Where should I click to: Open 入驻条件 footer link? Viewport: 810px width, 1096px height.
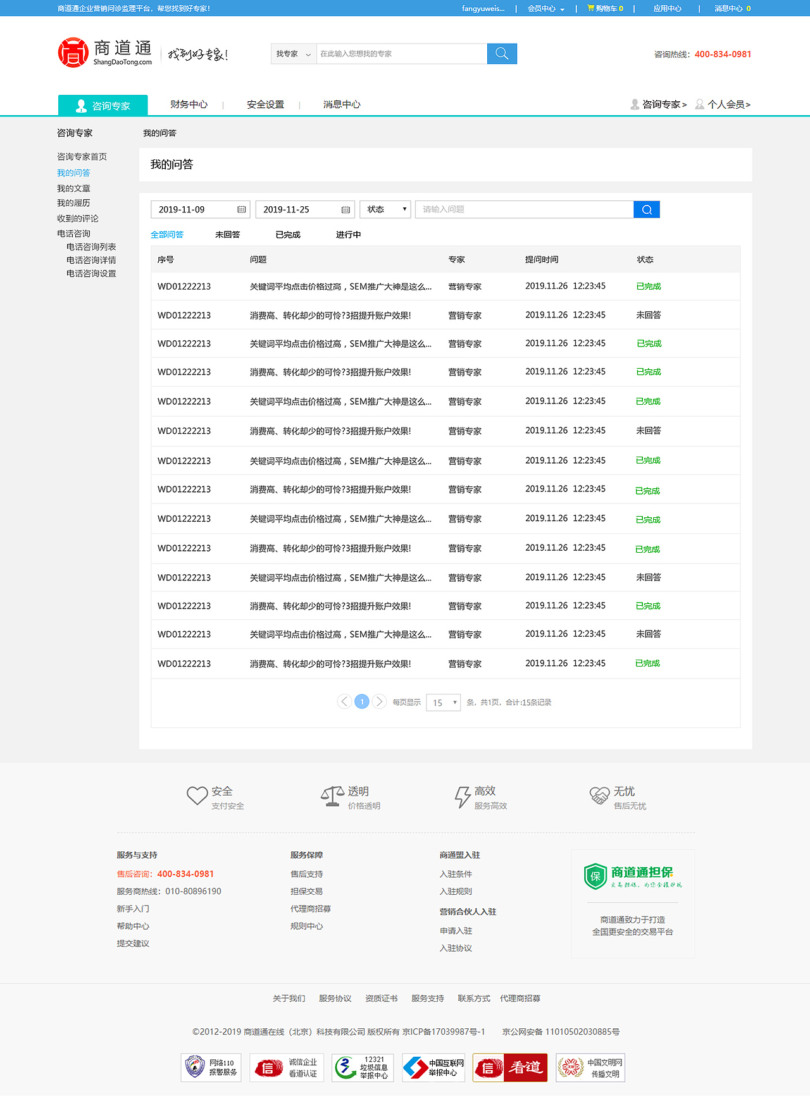pos(456,874)
